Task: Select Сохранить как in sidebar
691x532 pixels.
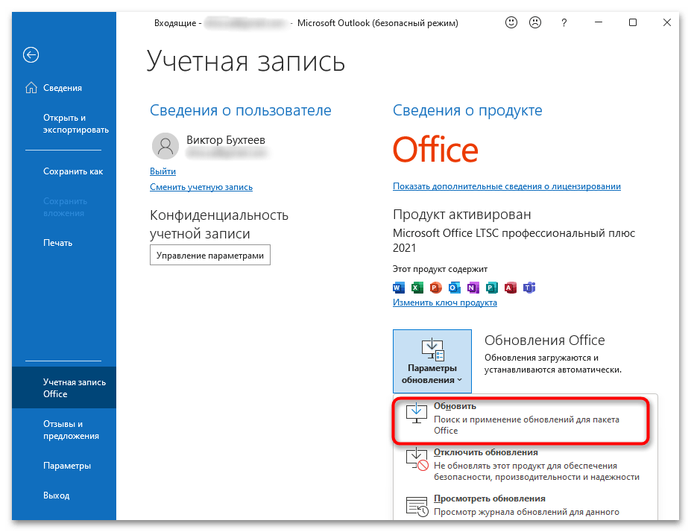Action: (x=64, y=171)
